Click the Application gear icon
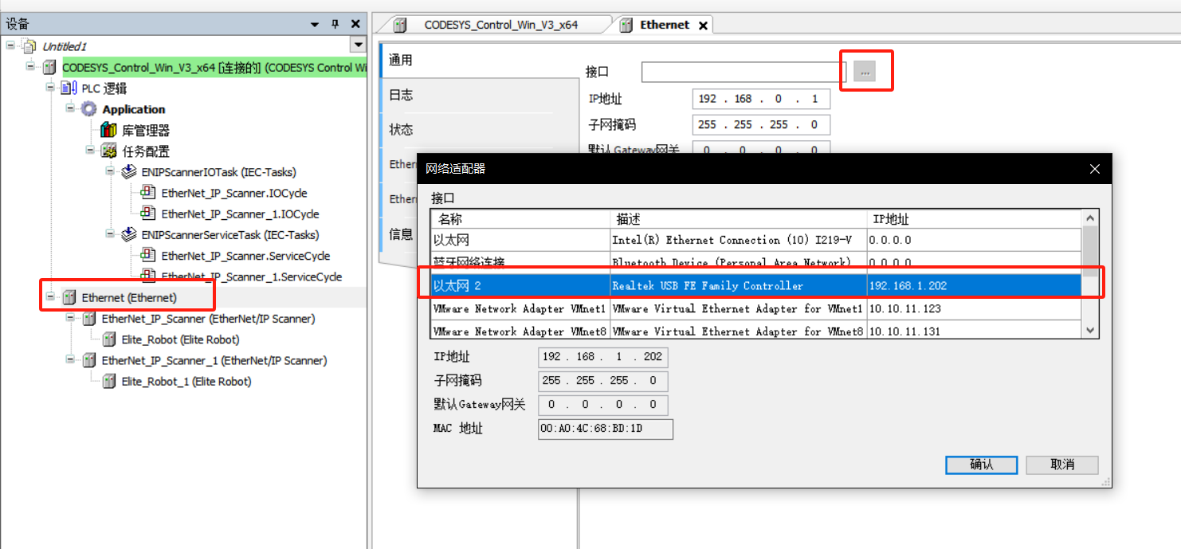The width and height of the screenshot is (1181, 549). 89,109
